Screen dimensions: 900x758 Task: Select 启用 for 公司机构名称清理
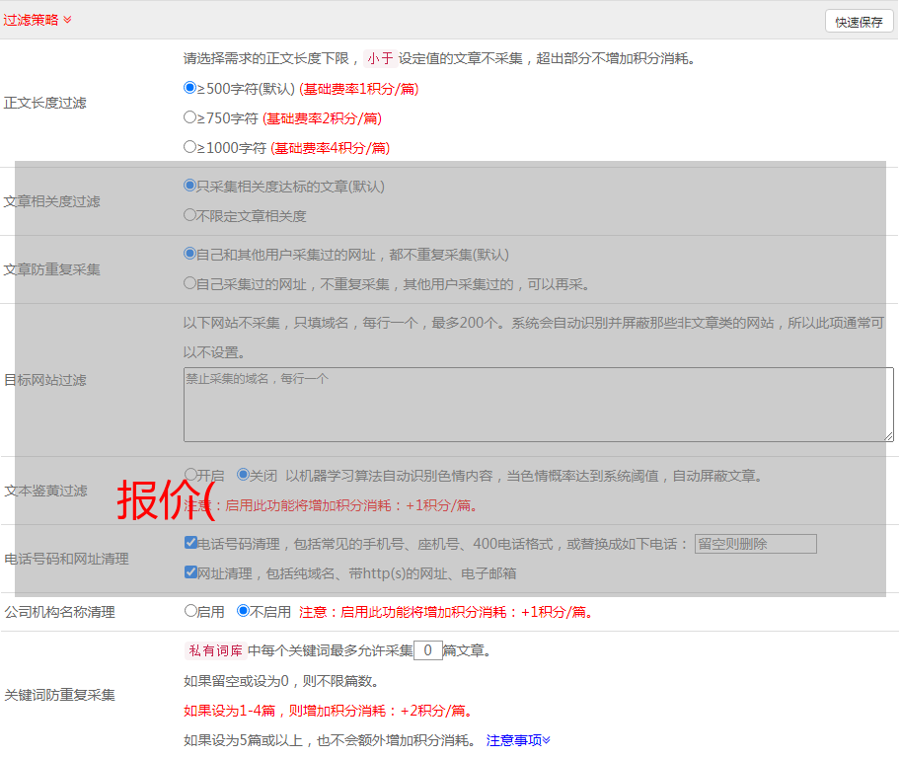point(191,611)
